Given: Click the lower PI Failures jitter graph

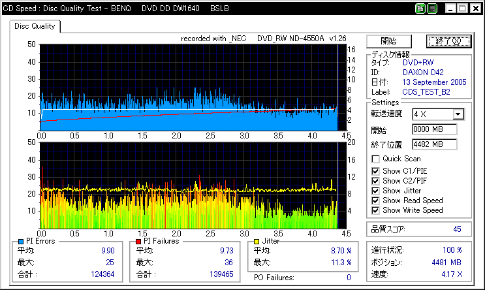Looking at the screenshot, I should pos(193,185).
